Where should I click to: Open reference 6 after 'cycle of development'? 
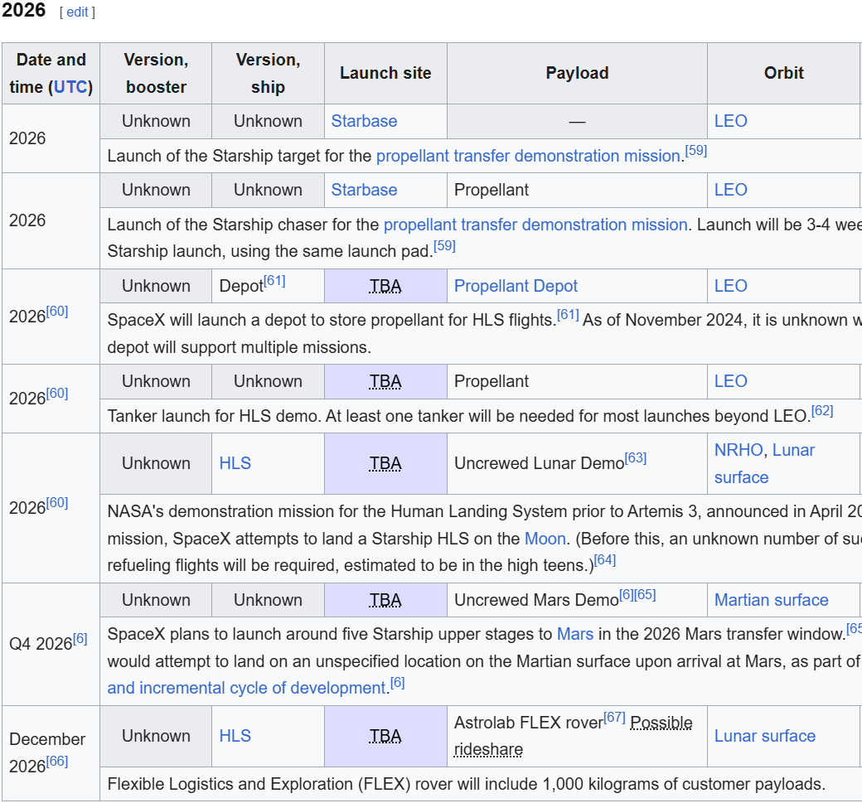point(398,683)
